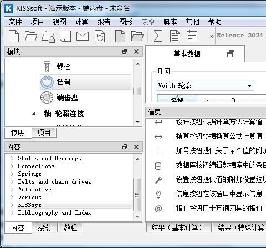This screenshot has height=248, width=266.
Task: Select the 挡圈 circlip module
Action: 85,82
